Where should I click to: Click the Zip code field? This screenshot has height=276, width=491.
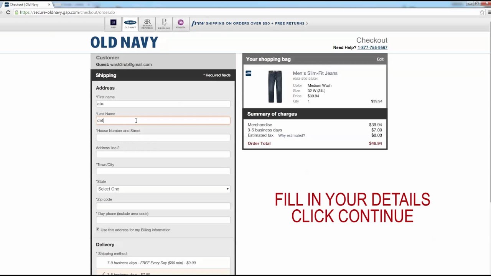coord(163,206)
